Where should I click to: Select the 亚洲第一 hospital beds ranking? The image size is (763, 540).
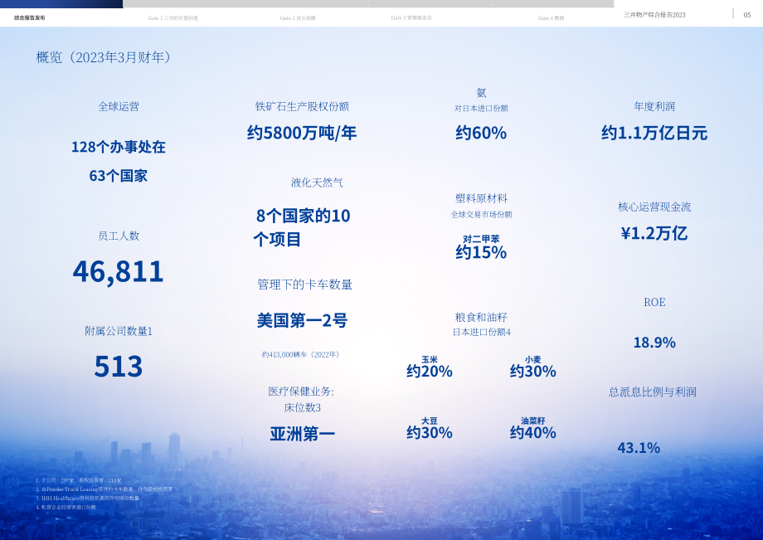coord(302,434)
